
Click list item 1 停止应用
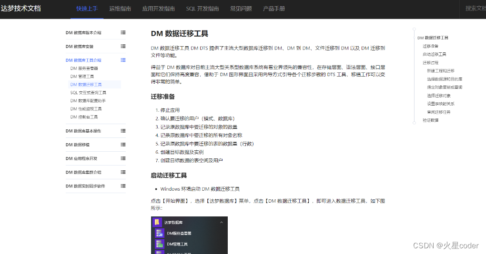click(x=170, y=110)
